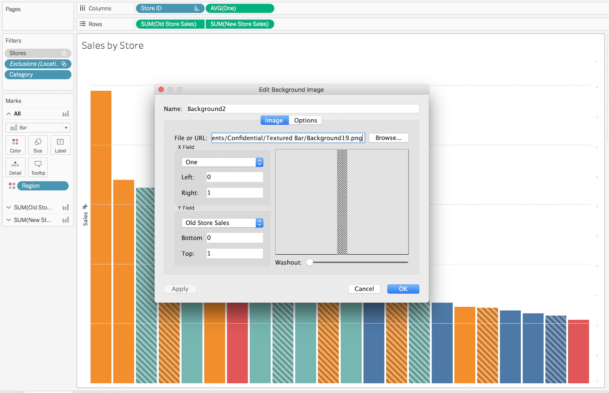This screenshot has width=609, height=393.
Task: Click the bar chart icon beside SUM(Old Sto...)
Action: [65, 207]
